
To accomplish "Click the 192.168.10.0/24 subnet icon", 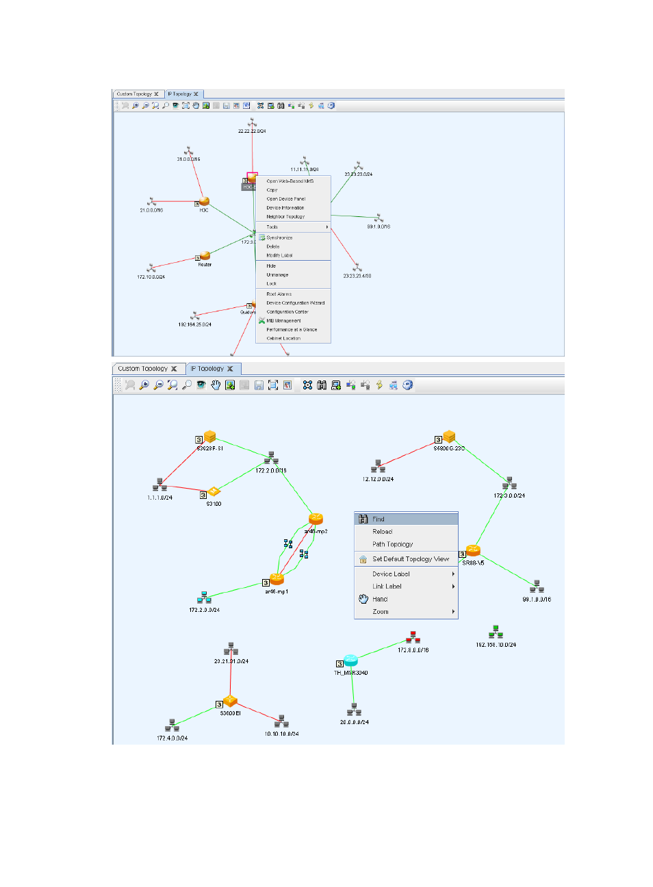I will click(496, 632).
